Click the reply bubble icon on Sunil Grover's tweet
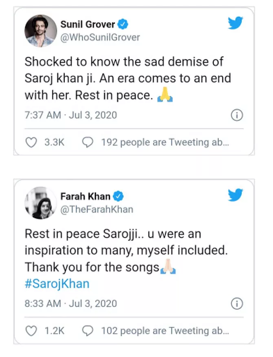This screenshot has width=273, height=357. pyautogui.click(x=88, y=142)
